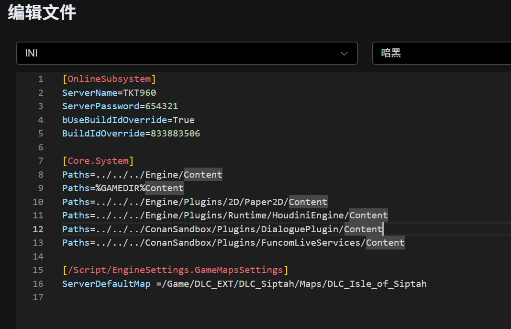This screenshot has height=329, width=511.
Task: Place cursor on the TKT960 server name value
Action: [140, 92]
